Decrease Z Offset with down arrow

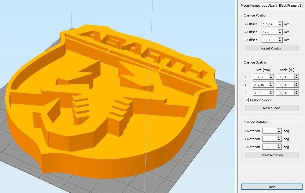coord(280,41)
